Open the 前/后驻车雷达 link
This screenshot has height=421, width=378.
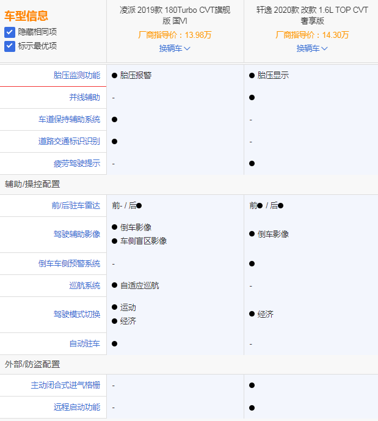(x=76, y=206)
